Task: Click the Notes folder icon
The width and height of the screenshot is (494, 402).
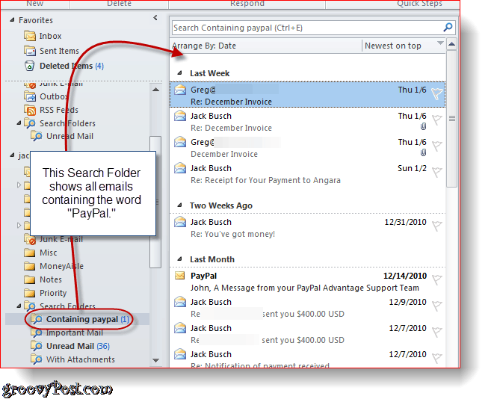Action: [30, 279]
